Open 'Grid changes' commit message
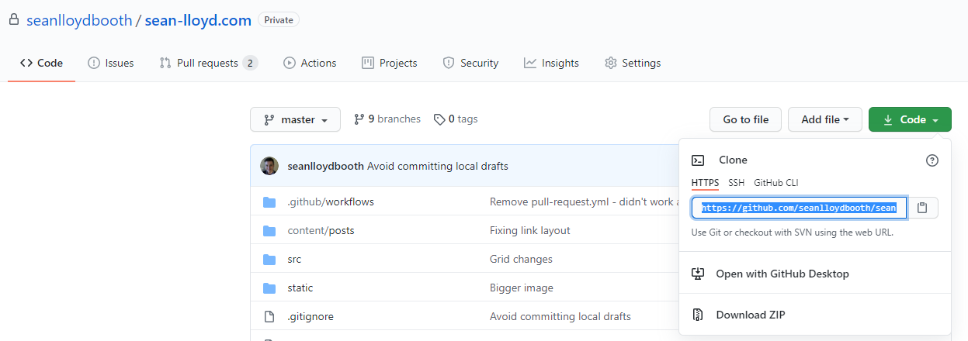This screenshot has height=341, width=968. point(521,259)
